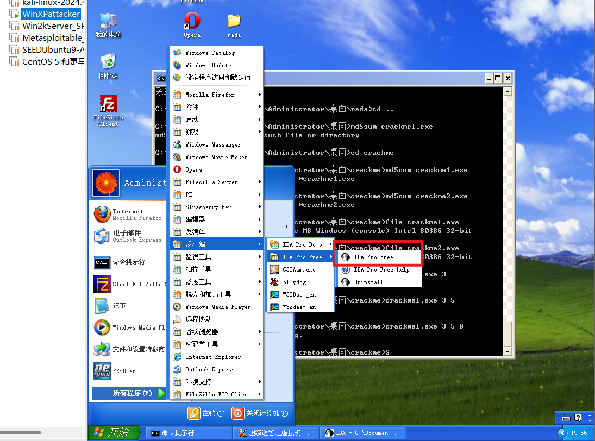Launch Outlook Express from programs list
This screenshot has height=441, width=595.
216,369
